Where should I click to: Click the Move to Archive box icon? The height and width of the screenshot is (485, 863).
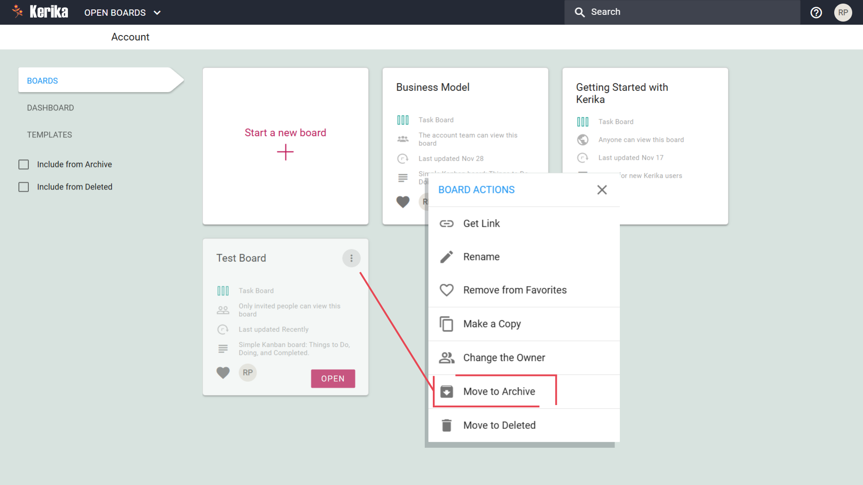(x=446, y=392)
